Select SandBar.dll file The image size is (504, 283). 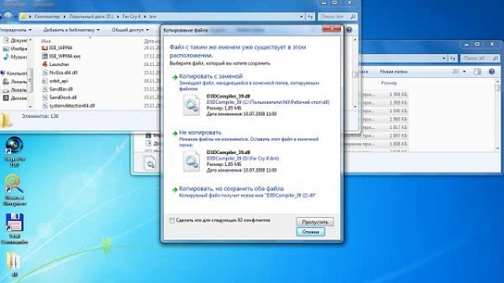[61, 89]
